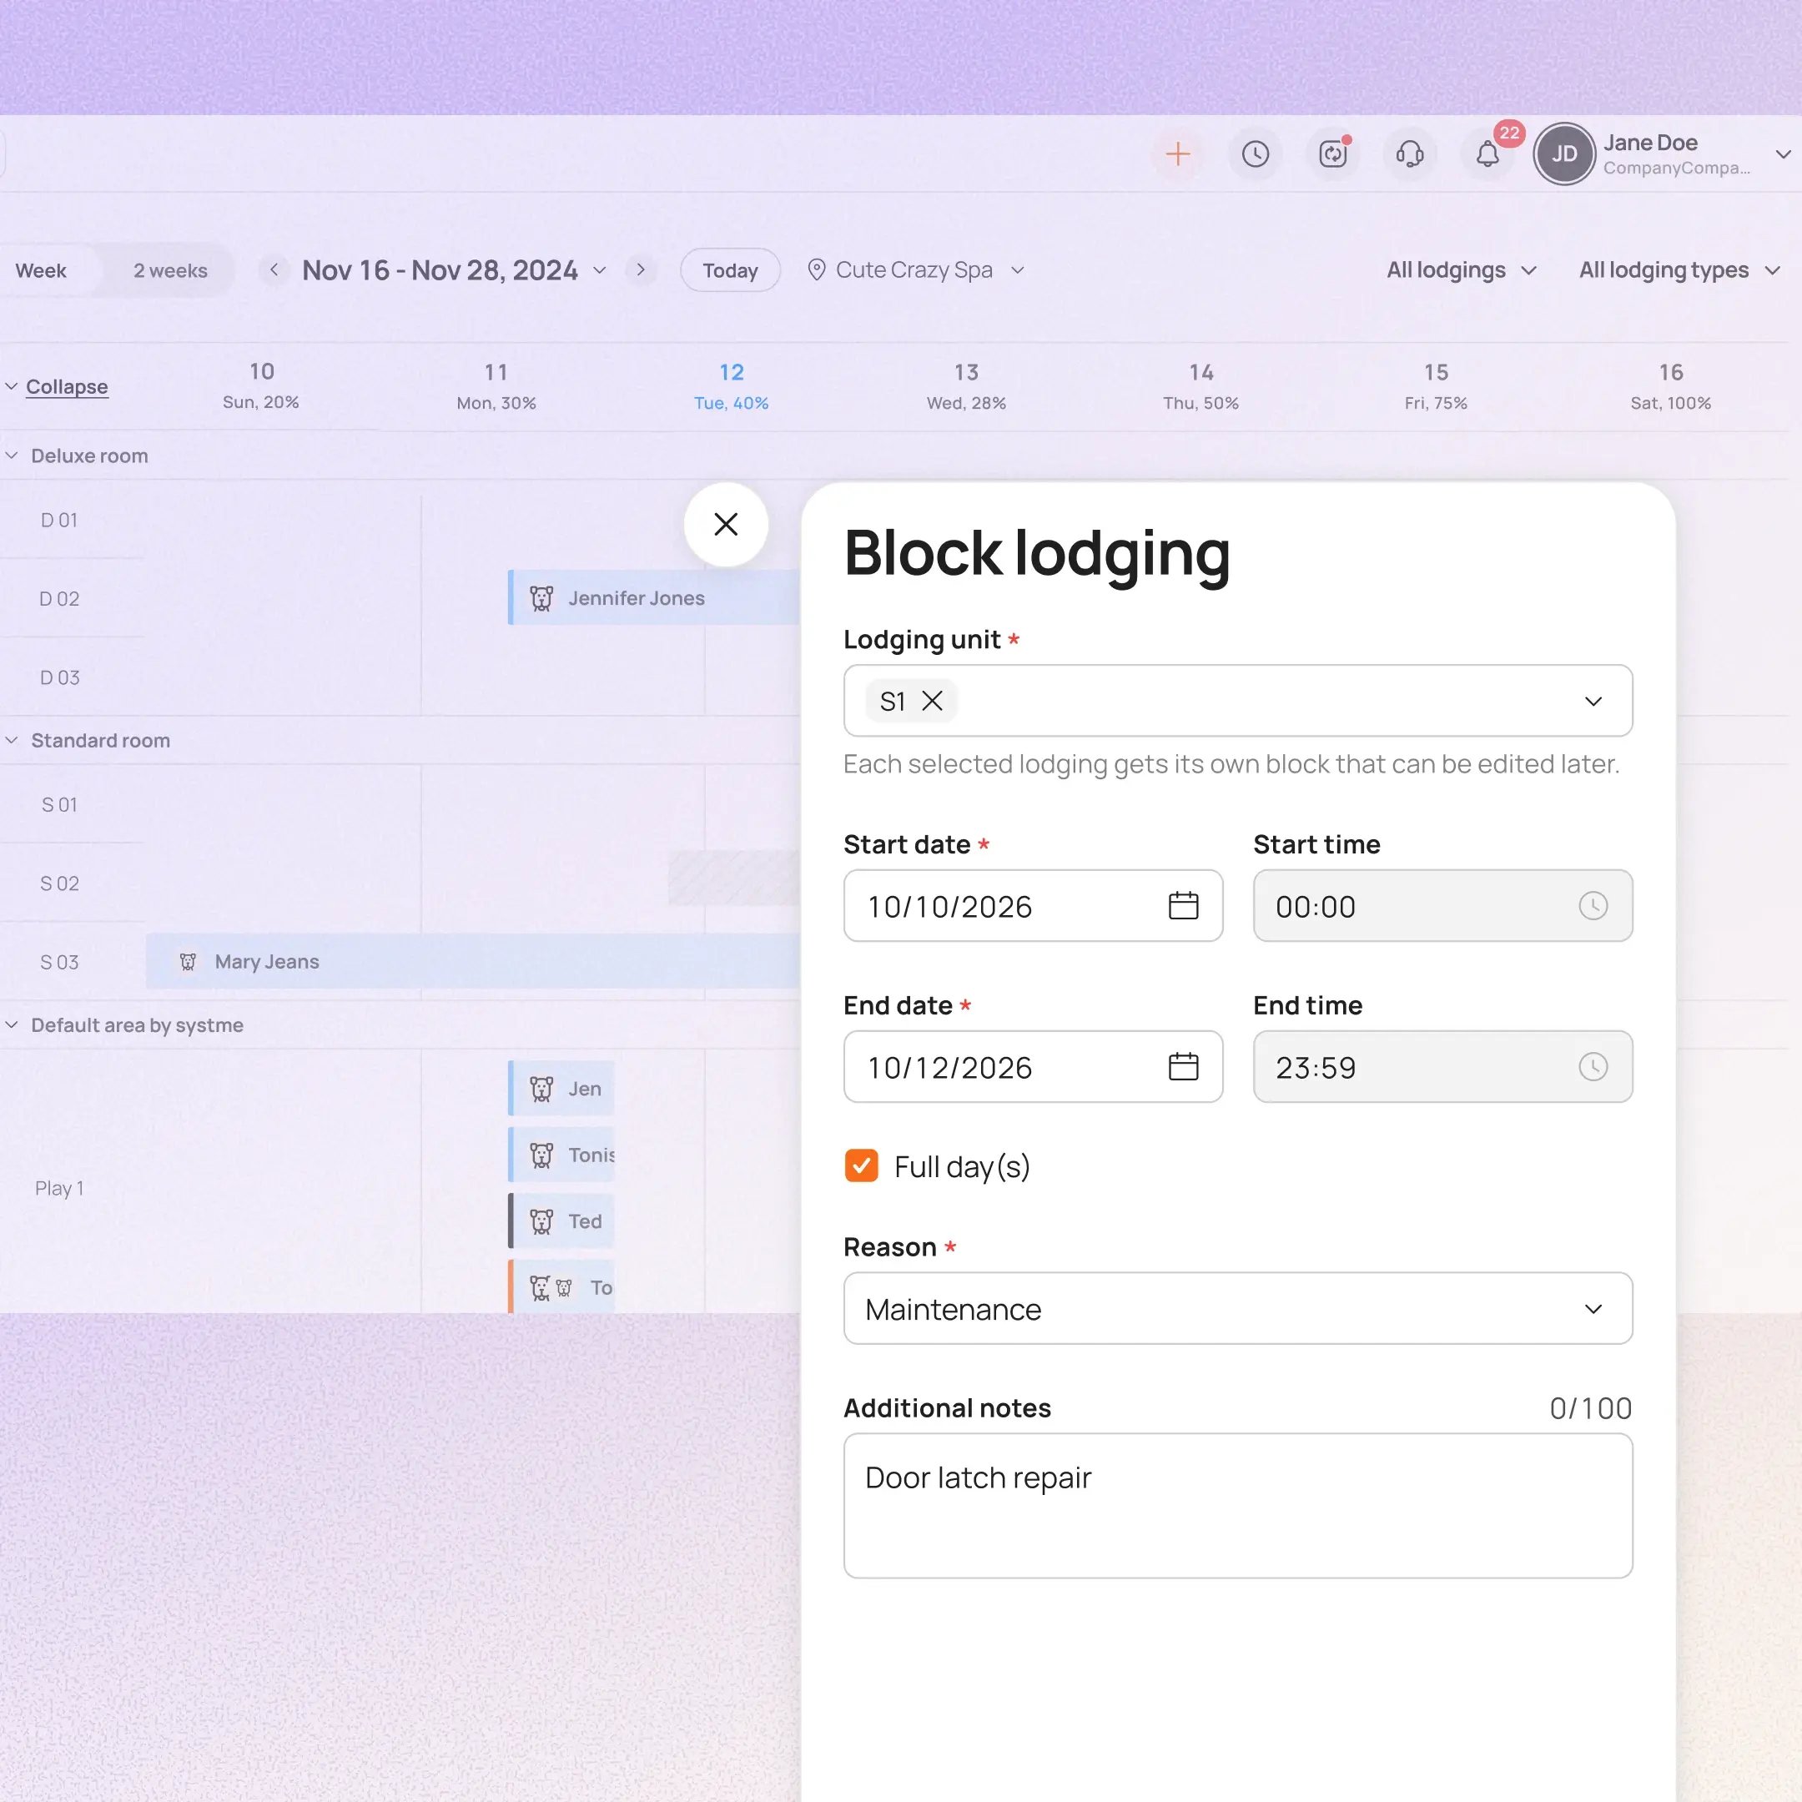Click the Additional notes text area
This screenshot has width=1802, height=1802.
pyautogui.click(x=1238, y=1505)
